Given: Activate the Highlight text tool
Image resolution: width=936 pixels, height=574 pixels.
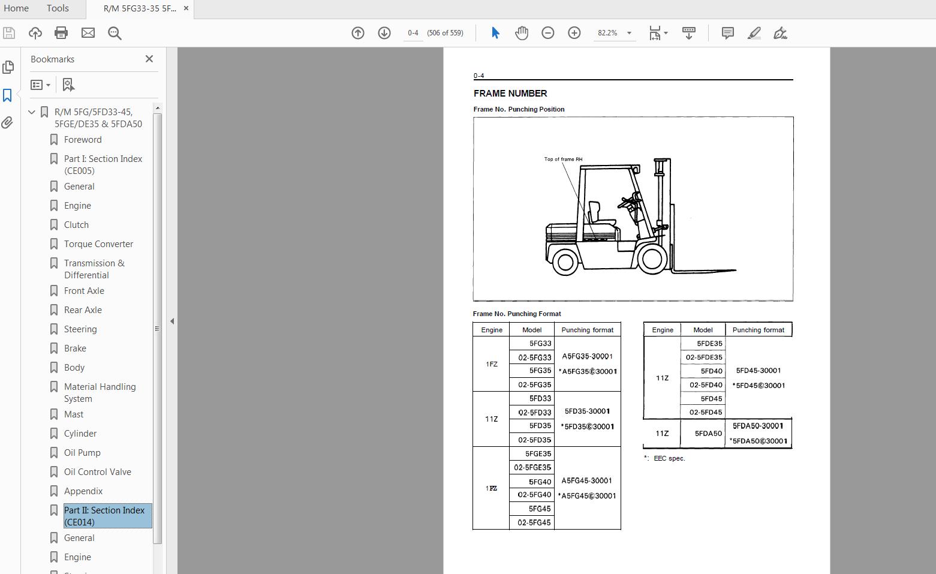Looking at the screenshot, I should tap(753, 33).
